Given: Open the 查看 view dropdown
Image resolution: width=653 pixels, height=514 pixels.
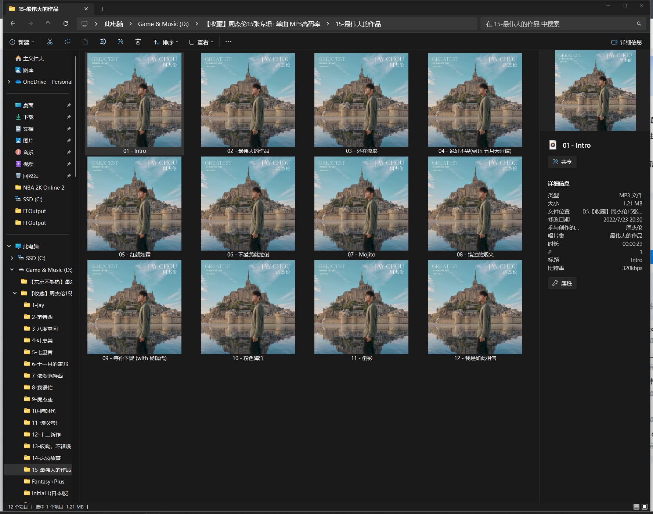Looking at the screenshot, I should 201,42.
